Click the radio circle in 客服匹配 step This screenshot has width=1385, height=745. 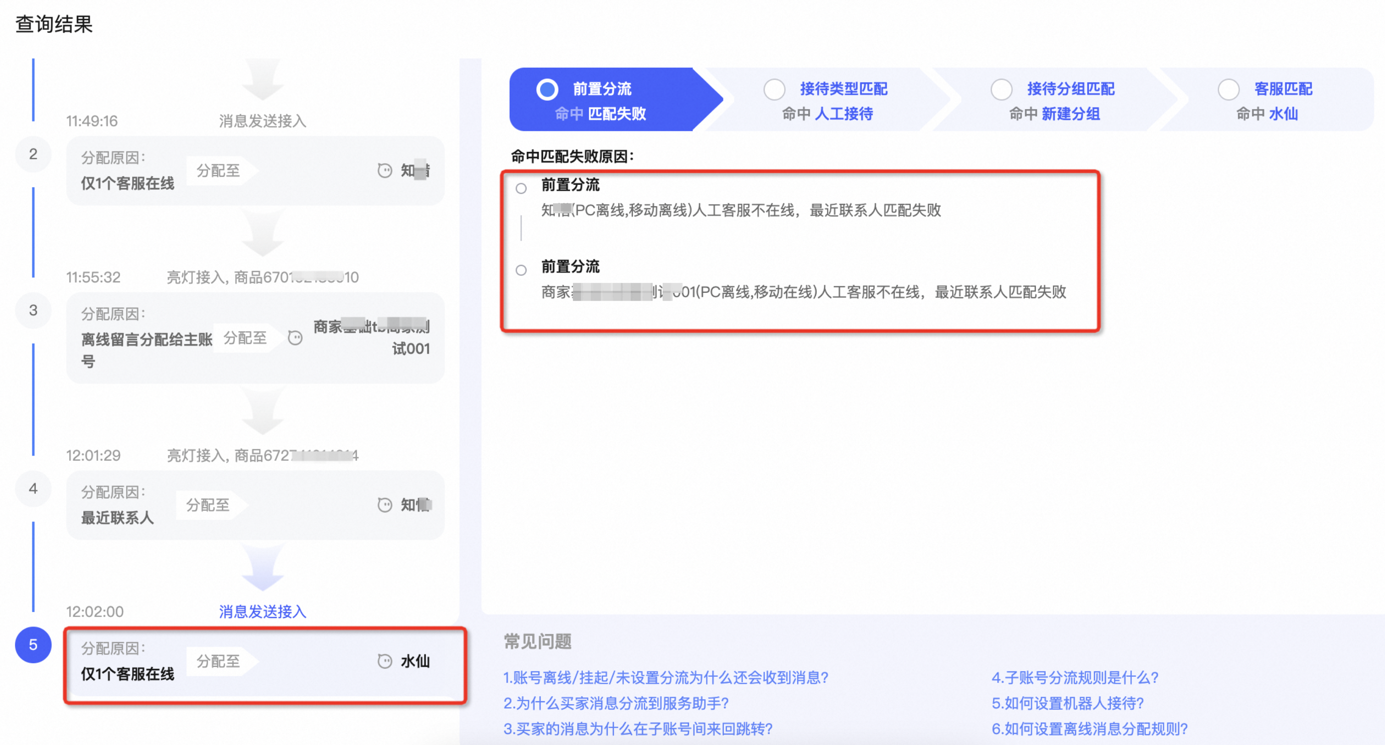point(1229,89)
